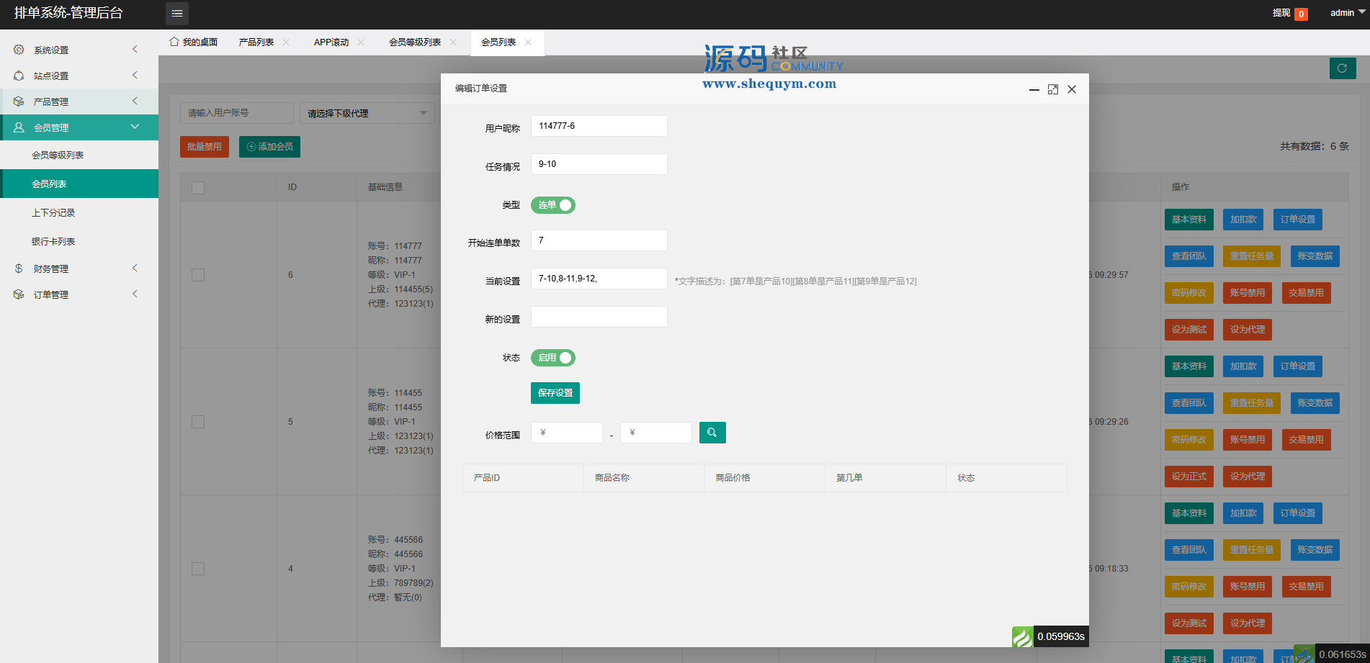Image resolution: width=1370 pixels, height=663 pixels.
Task: Click the 财务管理 dollar icon in sidebar
Action: [19, 269]
